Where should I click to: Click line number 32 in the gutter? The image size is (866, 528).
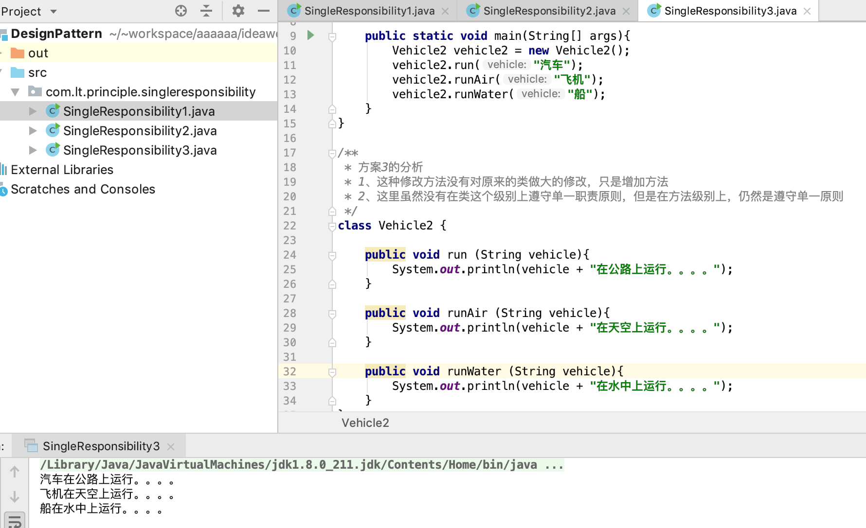289,371
